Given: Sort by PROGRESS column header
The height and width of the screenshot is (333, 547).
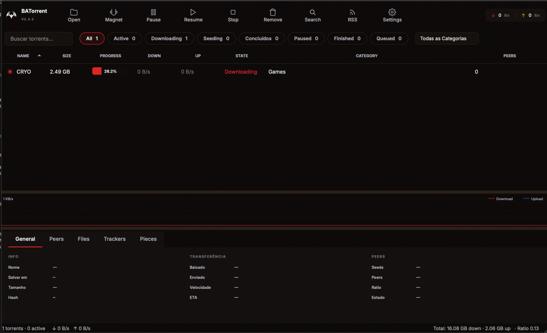Looking at the screenshot, I should [x=110, y=56].
